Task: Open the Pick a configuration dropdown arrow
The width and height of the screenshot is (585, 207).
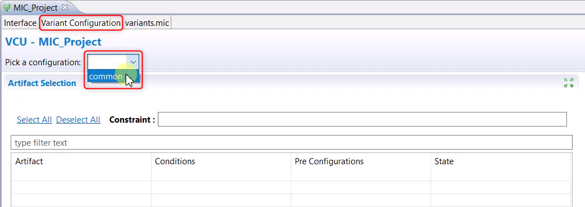Action: click(133, 62)
